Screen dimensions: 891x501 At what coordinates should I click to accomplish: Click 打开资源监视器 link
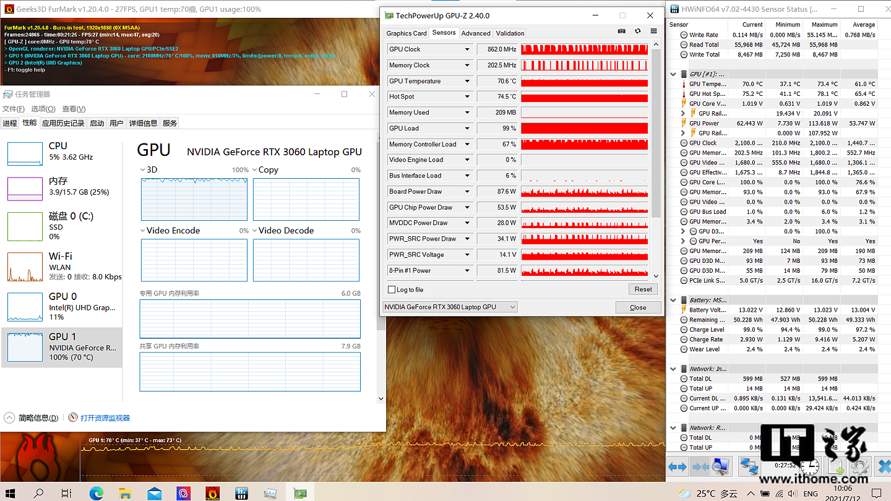pos(105,418)
